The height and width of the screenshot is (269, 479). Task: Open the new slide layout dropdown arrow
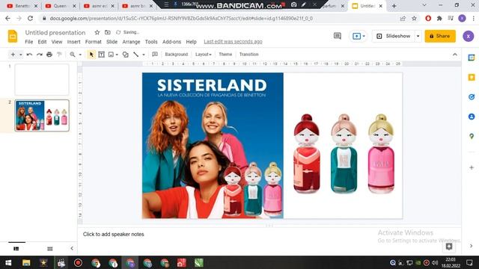[x=21, y=55]
